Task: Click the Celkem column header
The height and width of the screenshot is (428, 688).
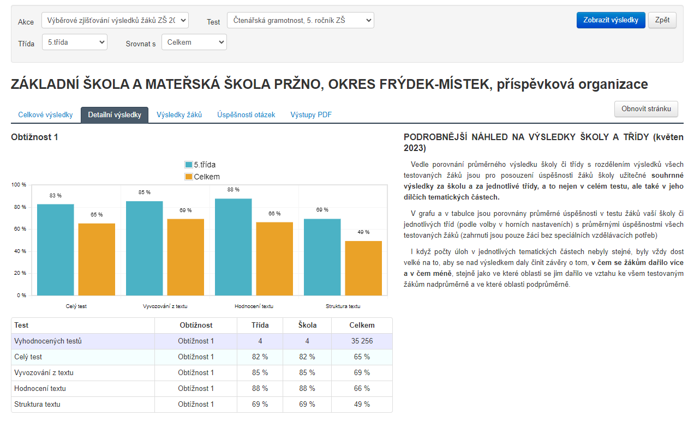Action: (x=362, y=325)
